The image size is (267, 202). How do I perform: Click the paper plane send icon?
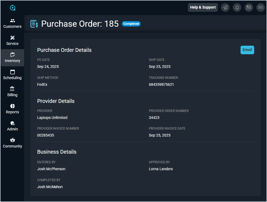(225, 7)
